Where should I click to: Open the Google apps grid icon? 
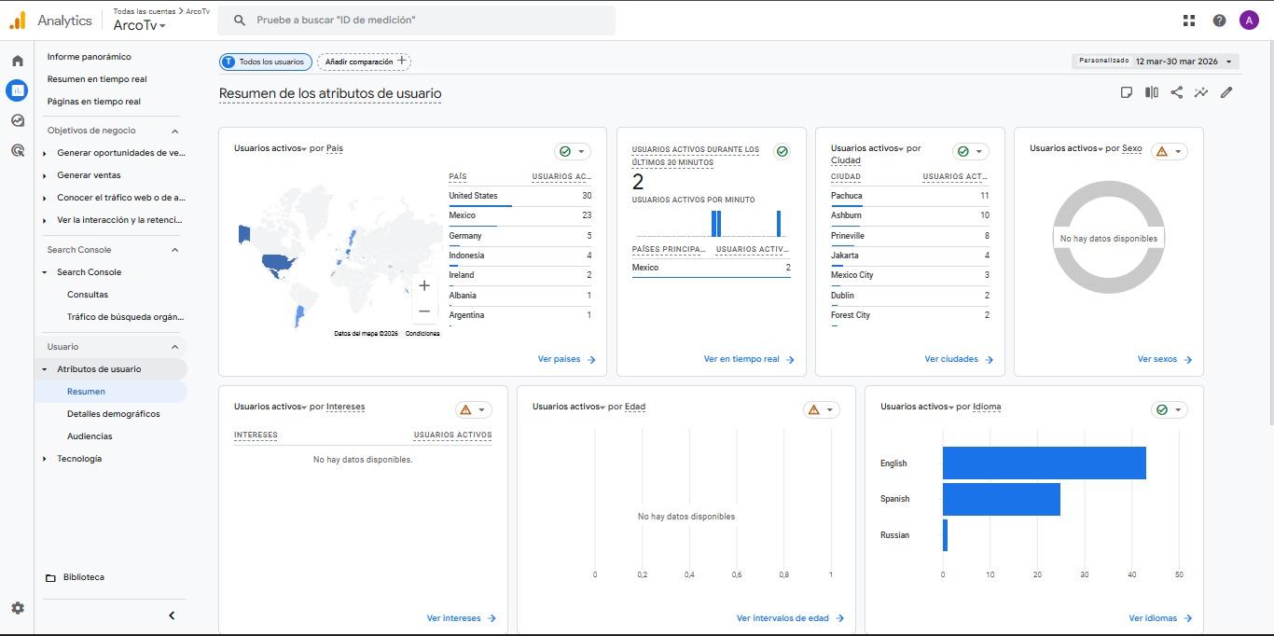coord(1189,20)
